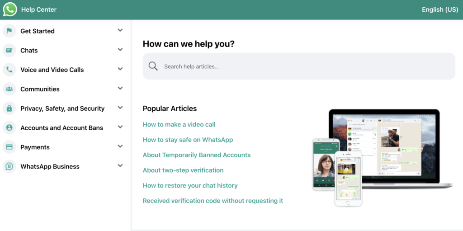Click the laptop and phones illustration
463x231 pixels.
[x=382, y=157]
